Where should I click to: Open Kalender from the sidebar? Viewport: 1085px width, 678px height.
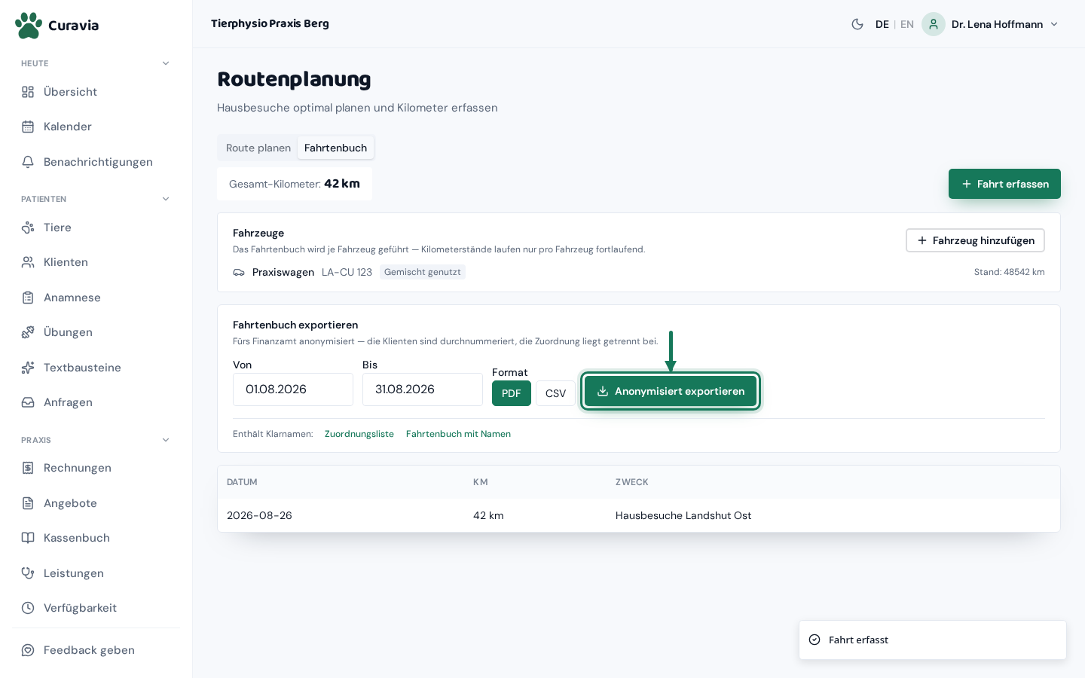point(96,127)
